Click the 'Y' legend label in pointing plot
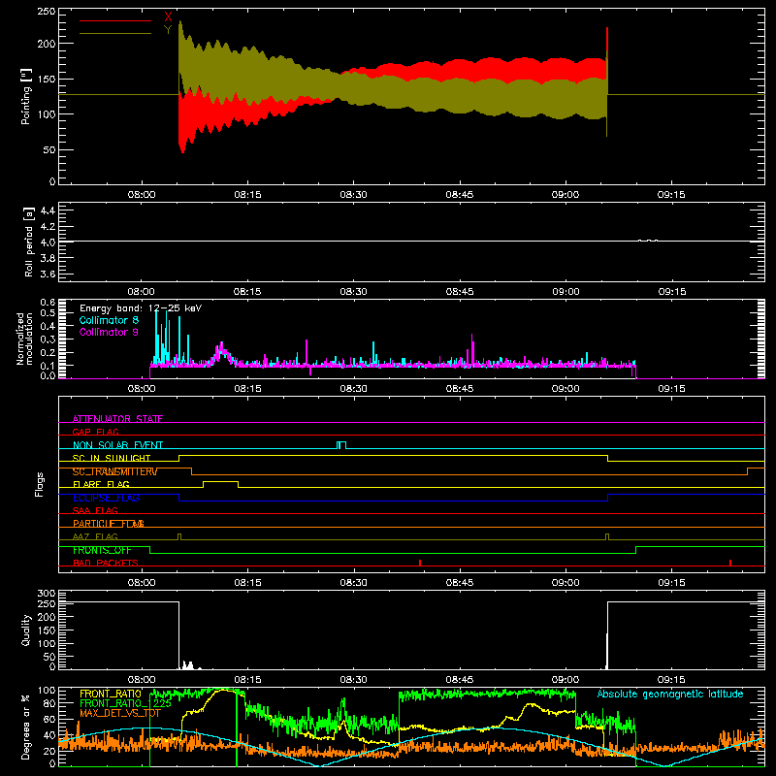776x776 pixels. tap(168, 30)
